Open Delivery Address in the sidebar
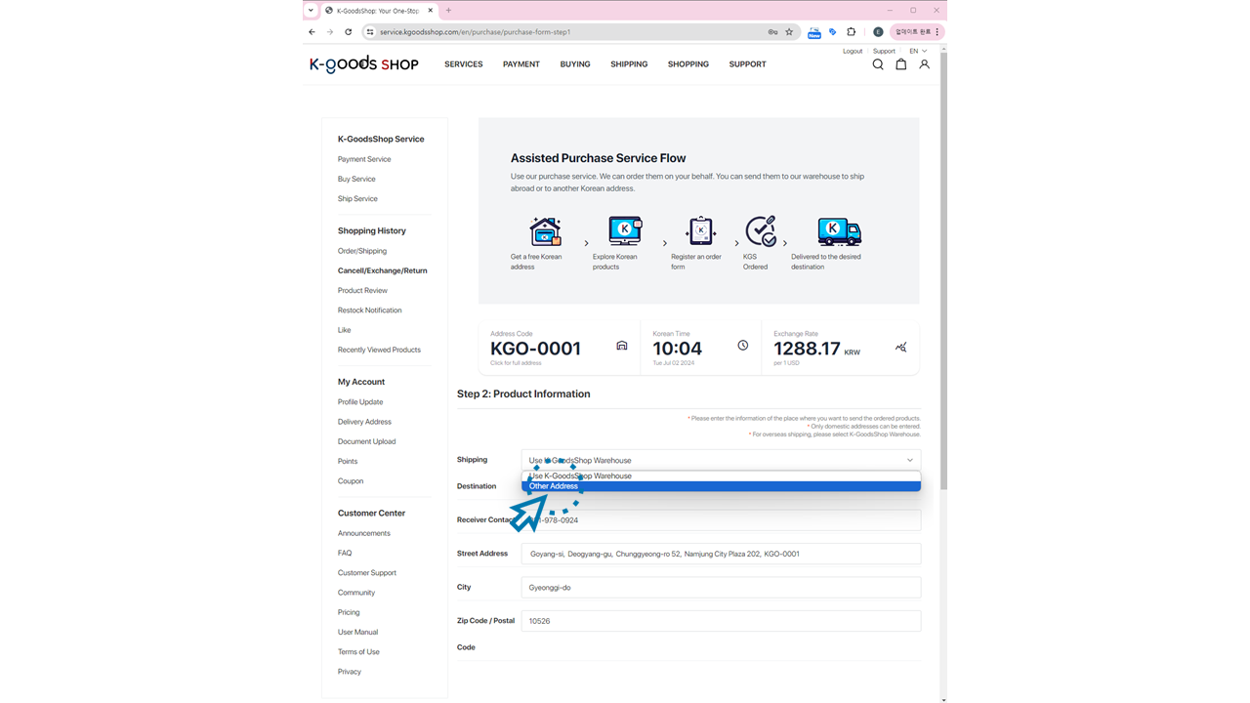Image resolution: width=1250 pixels, height=703 pixels. click(x=364, y=422)
